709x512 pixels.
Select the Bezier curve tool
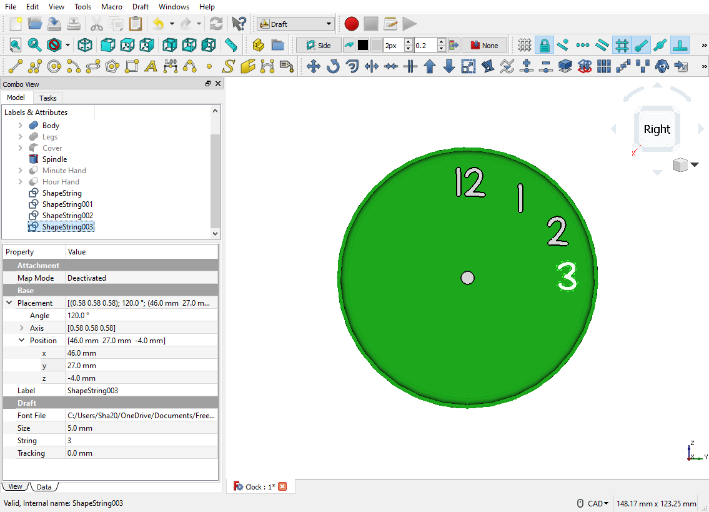click(x=267, y=66)
